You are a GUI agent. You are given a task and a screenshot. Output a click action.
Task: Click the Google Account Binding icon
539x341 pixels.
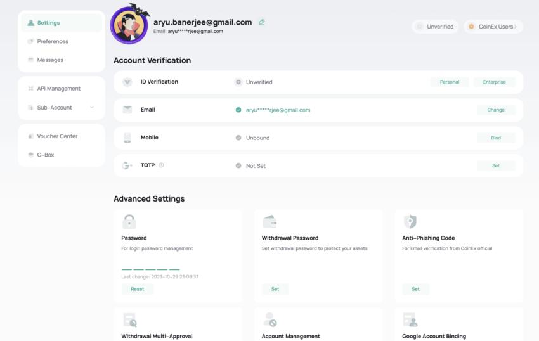410,319
